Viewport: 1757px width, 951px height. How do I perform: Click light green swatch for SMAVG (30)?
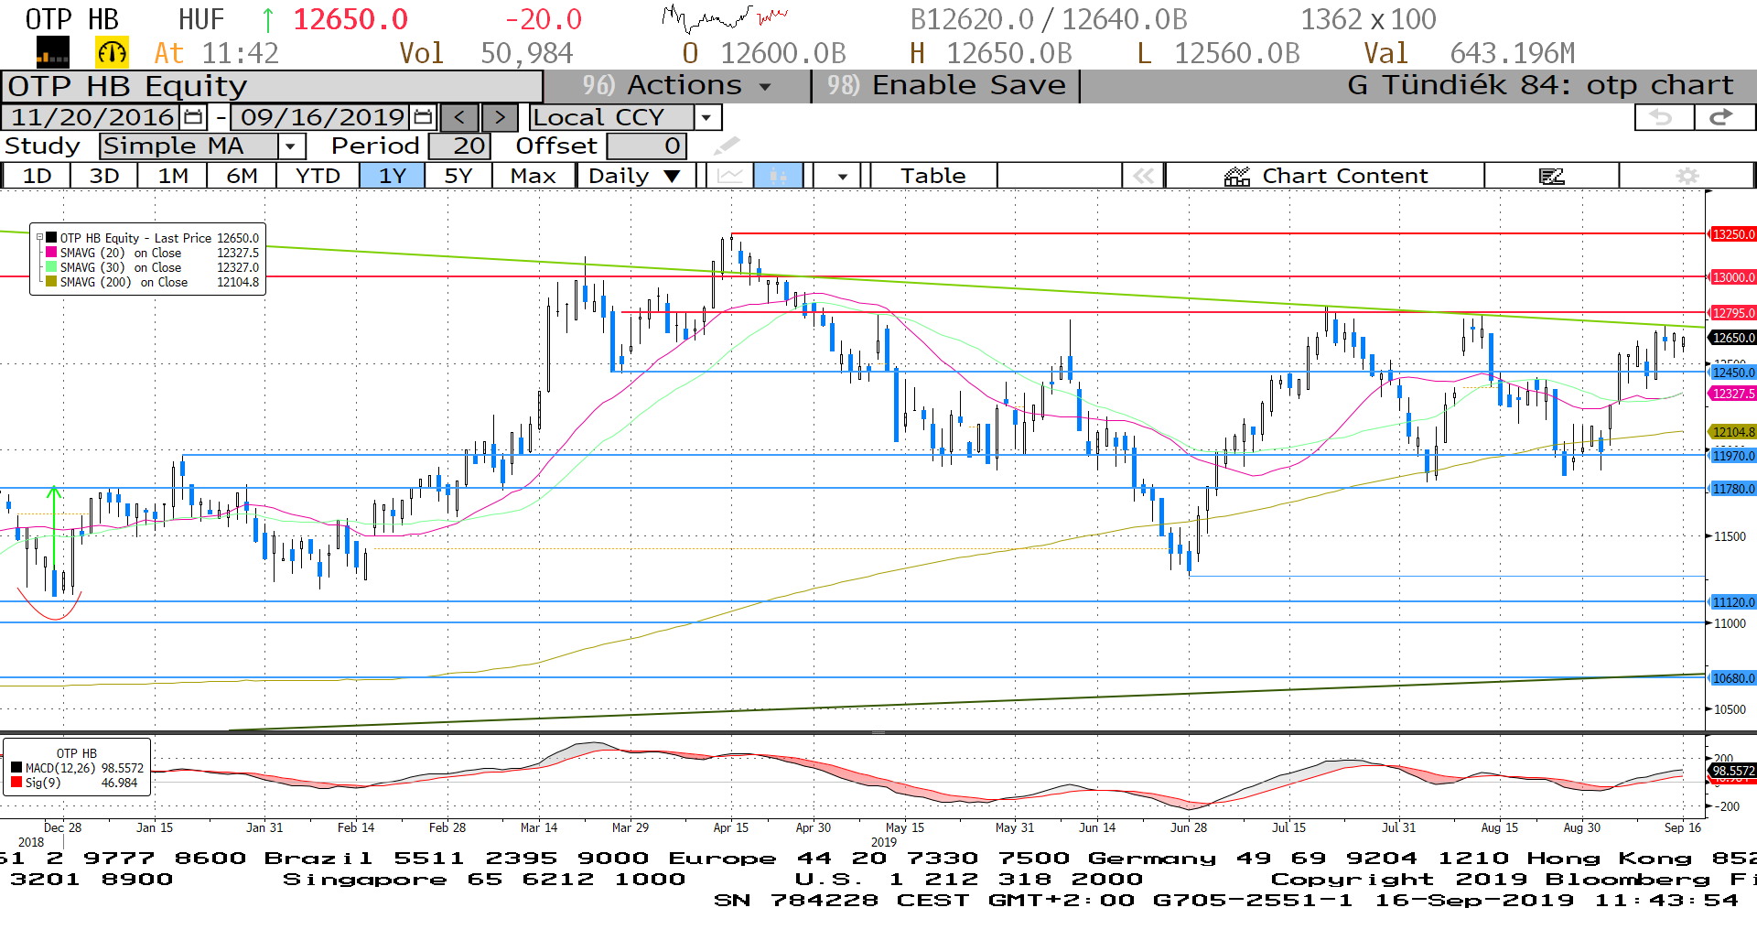(x=51, y=266)
